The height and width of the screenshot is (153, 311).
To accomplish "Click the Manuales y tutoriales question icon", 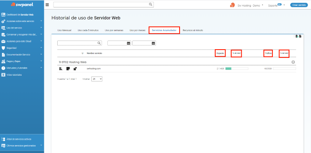I will [x=3, y=68].
